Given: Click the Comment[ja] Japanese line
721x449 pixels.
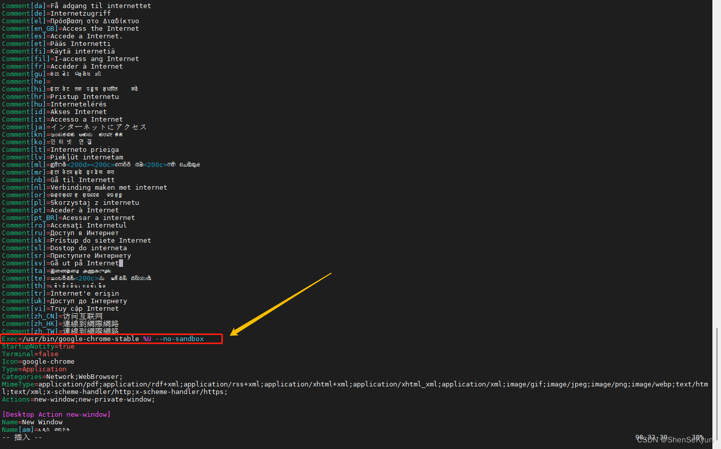Looking at the screenshot, I should coord(74,127).
